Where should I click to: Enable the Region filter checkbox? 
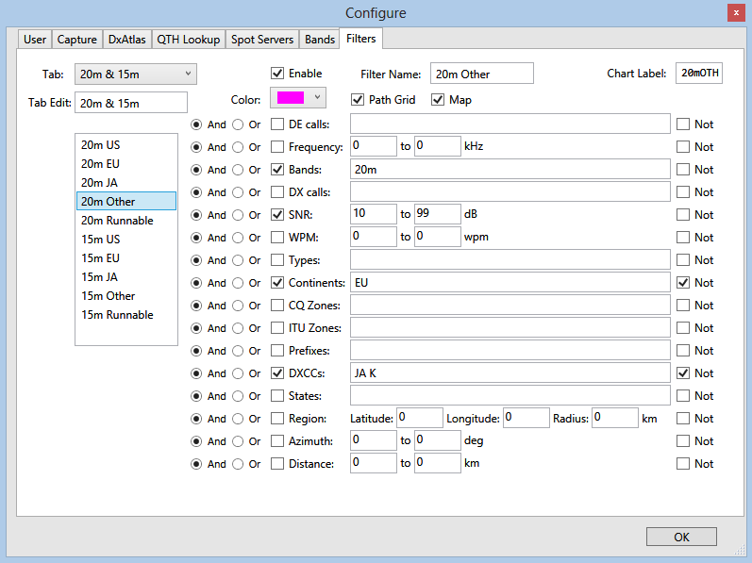point(277,419)
